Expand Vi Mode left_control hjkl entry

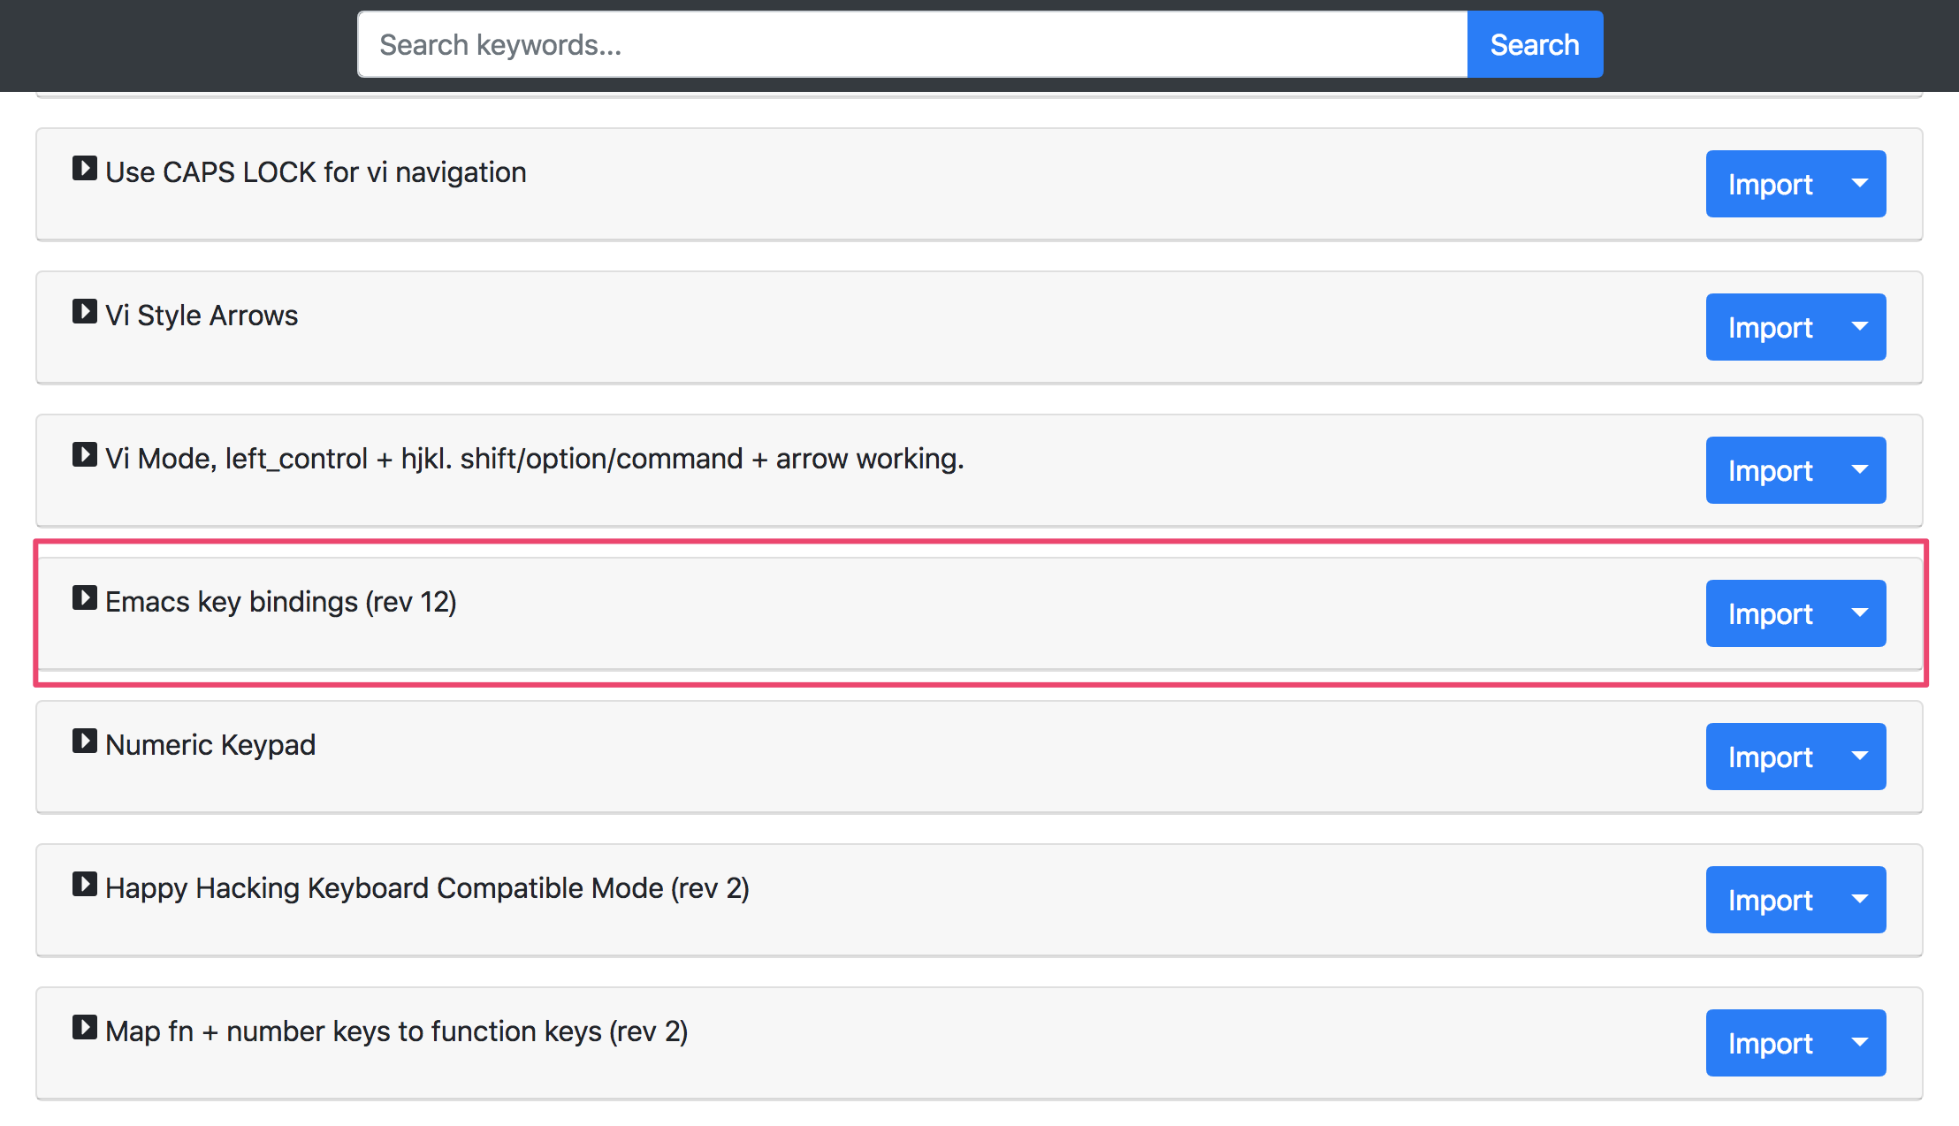click(x=85, y=455)
